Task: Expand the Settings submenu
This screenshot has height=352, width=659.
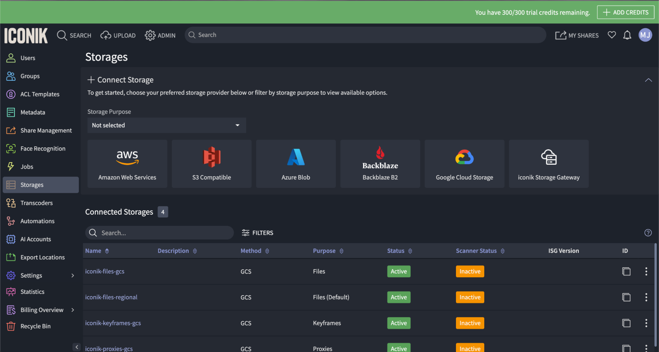Action: 73,276
